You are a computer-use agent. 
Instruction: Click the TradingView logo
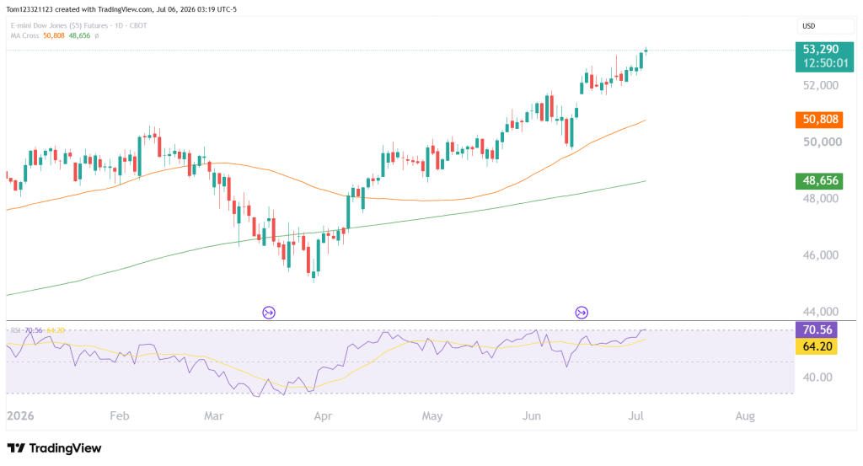tap(55, 447)
